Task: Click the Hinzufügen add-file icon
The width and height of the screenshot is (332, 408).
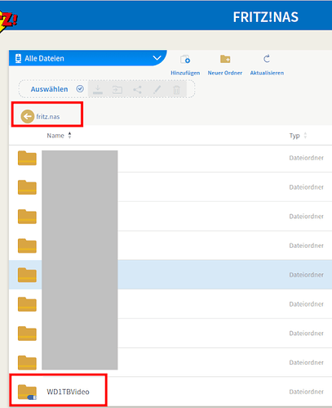Action: tap(185, 59)
